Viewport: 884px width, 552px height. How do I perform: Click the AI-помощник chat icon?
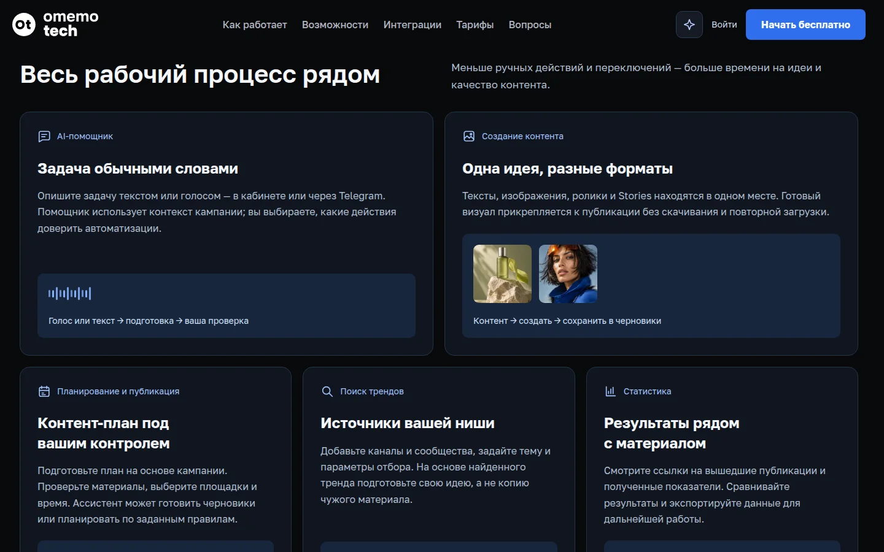coord(44,136)
